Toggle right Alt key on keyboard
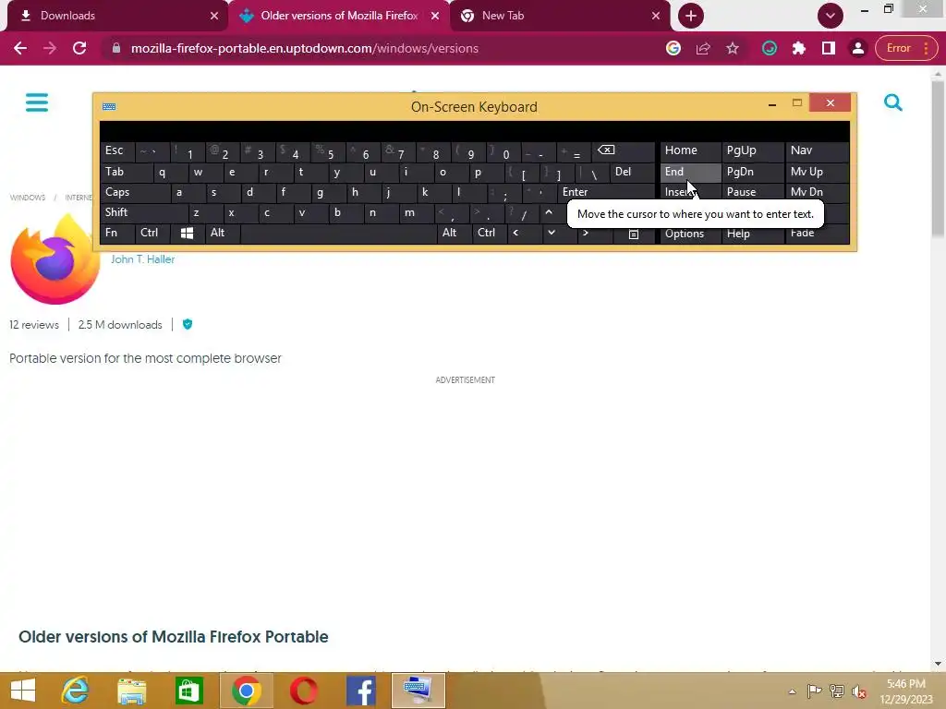Image resolution: width=946 pixels, height=709 pixels. pyautogui.click(x=455, y=233)
